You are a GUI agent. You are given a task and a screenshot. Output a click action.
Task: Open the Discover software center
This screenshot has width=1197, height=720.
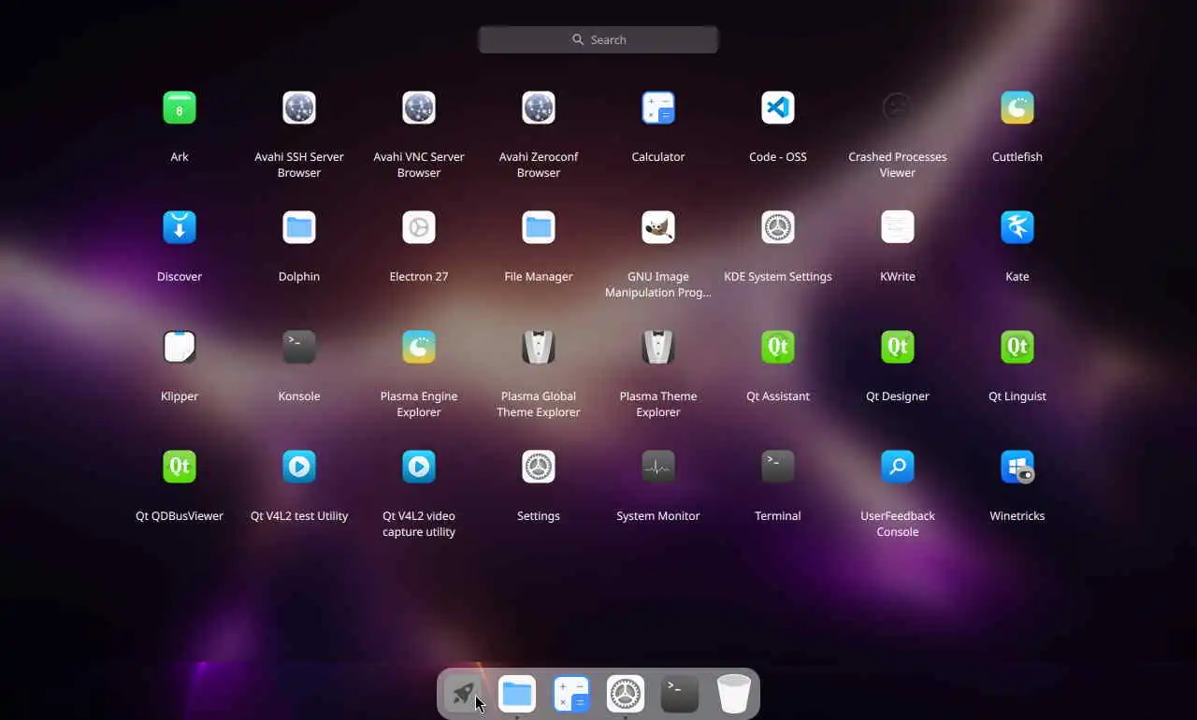point(180,227)
